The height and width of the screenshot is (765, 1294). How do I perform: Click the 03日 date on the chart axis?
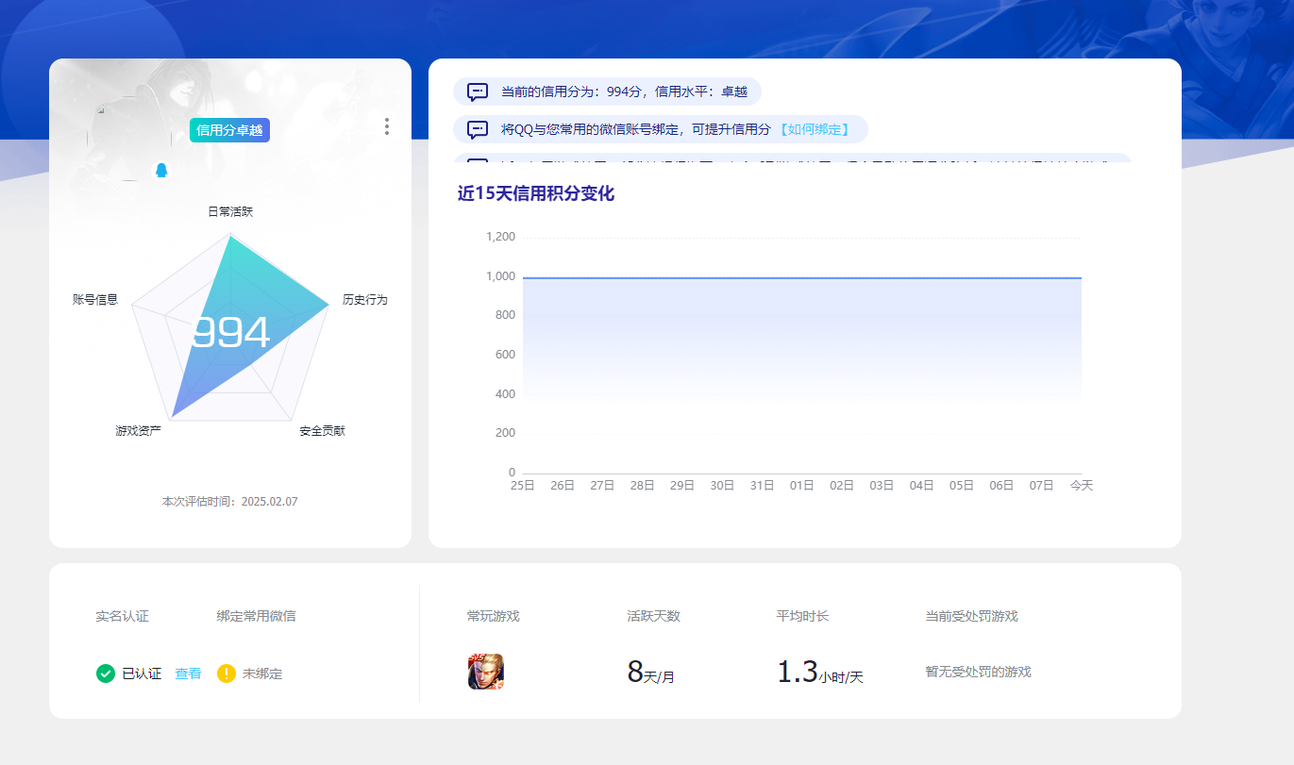pos(882,485)
